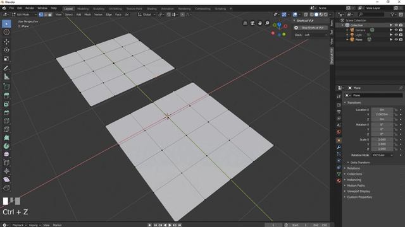
Task: Enable Face select mode
Action: [x=50, y=15]
